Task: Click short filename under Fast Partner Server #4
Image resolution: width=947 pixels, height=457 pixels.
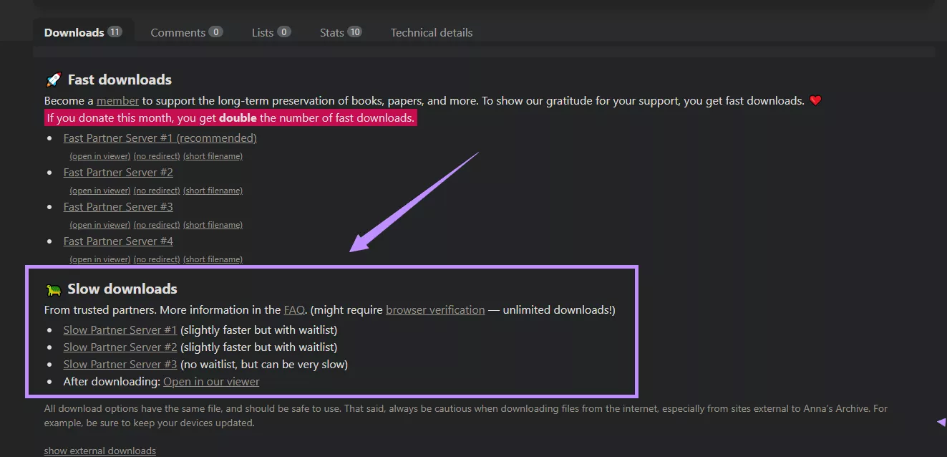Action: (x=213, y=259)
